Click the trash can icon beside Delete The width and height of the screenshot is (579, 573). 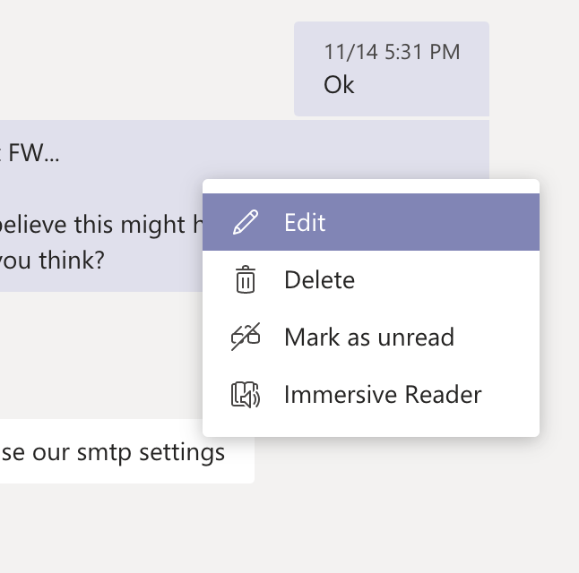point(245,280)
